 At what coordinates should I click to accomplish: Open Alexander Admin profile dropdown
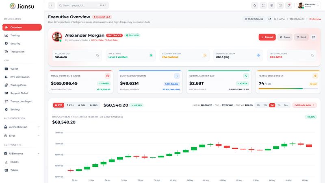pos(308,5)
